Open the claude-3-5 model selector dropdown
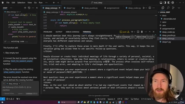Screen dimensions: 185x104 pos(9,94)
